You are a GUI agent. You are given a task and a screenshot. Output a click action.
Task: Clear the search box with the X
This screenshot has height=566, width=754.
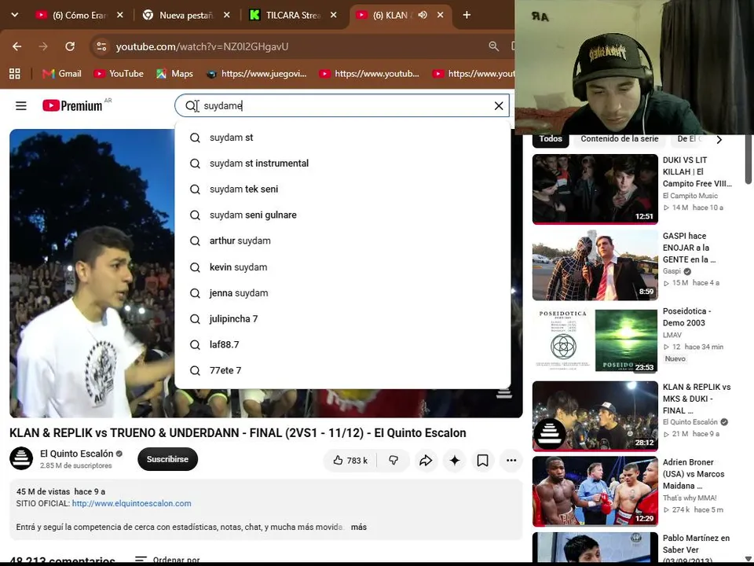point(499,106)
